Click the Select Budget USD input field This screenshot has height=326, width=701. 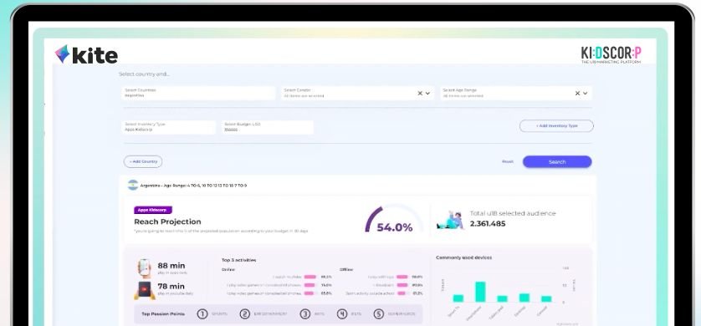(268, 127)
